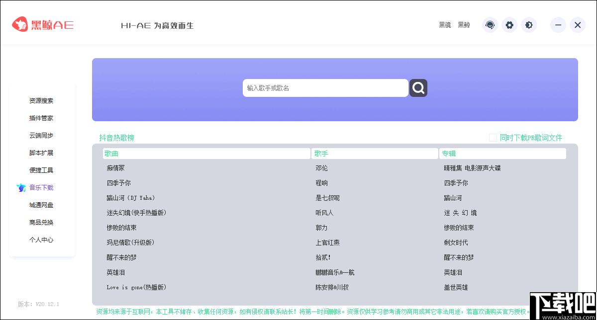
Task: Click the 黑鲸 link in header
Action: click(464, 25)
